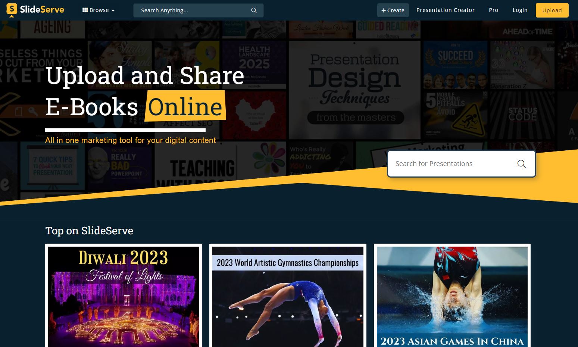Click the magnifier in the top search bar
Image resolution: width=578 pixels, height=347 pixels.
click(x=254, y=10)
